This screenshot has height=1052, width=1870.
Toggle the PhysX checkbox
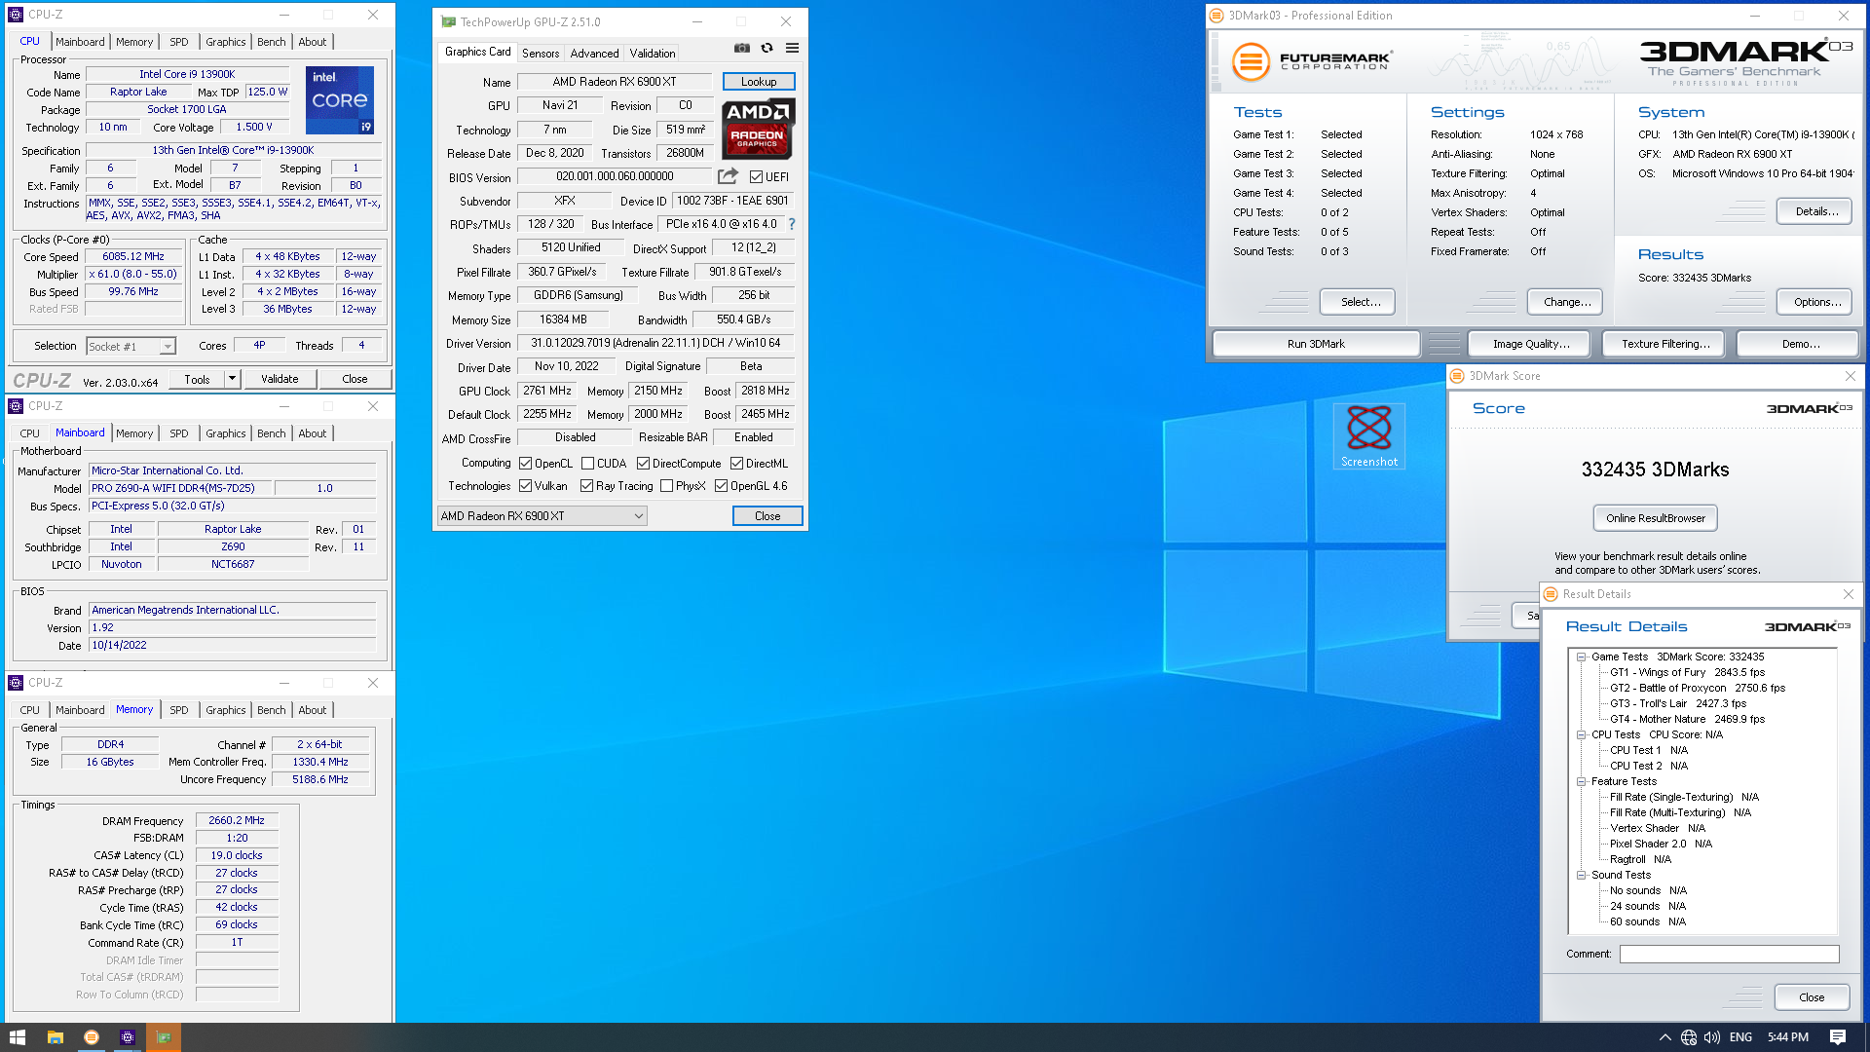tap(667, 486)
